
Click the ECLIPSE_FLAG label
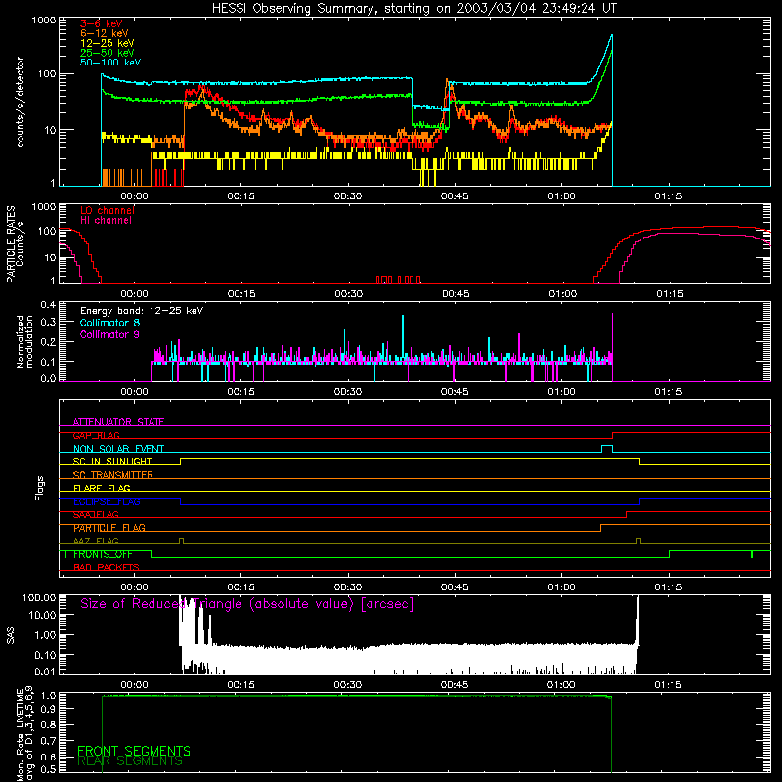click(x=107, y=501)
